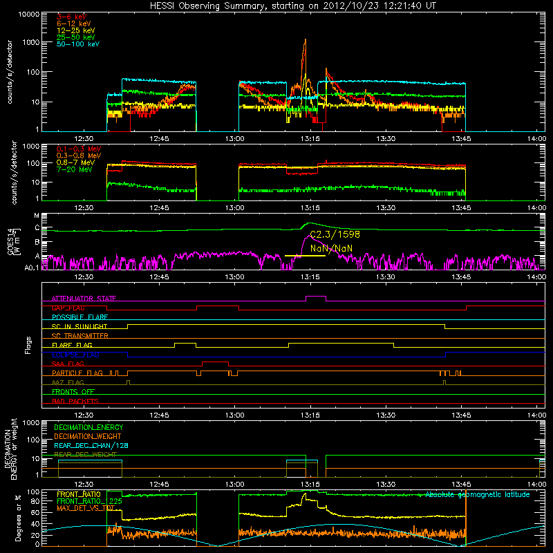553x553 pixels.
Task: Select the 3-6 keV legend label
Action: click(x=71, y=17)
